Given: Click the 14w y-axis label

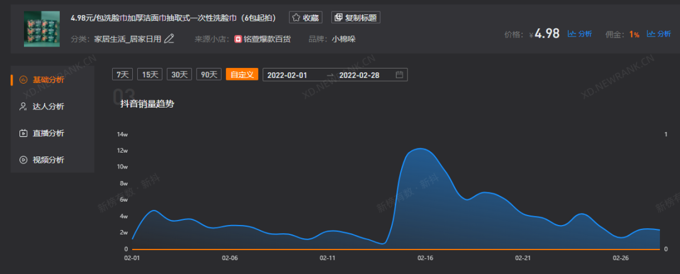Looking at the screenshot, I should (x=122, y=134).
